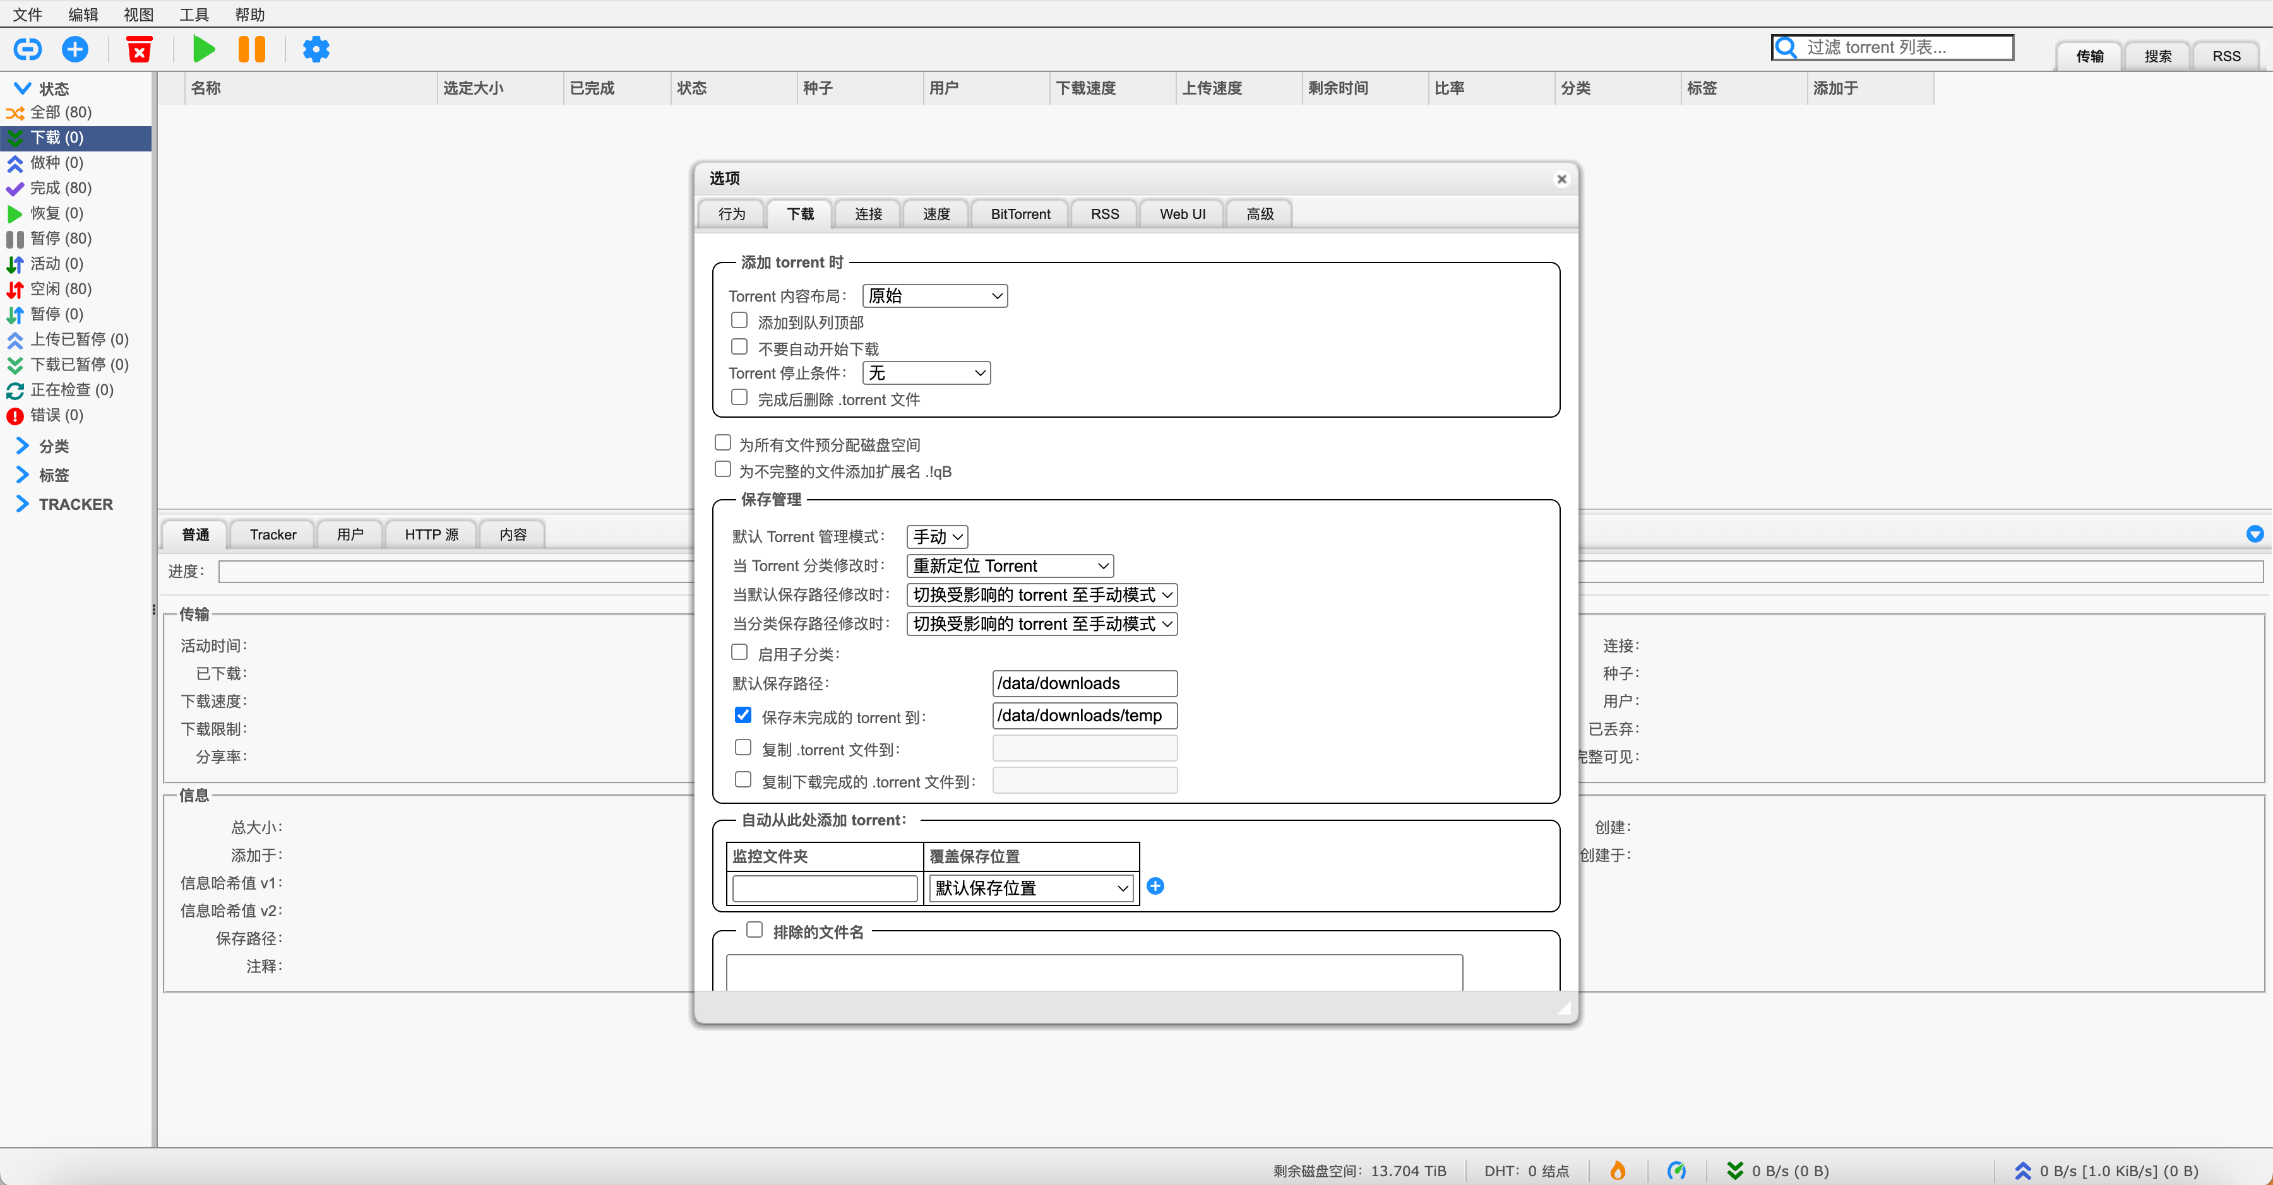Switch to 连接 options tab

[x=868, y=215]
